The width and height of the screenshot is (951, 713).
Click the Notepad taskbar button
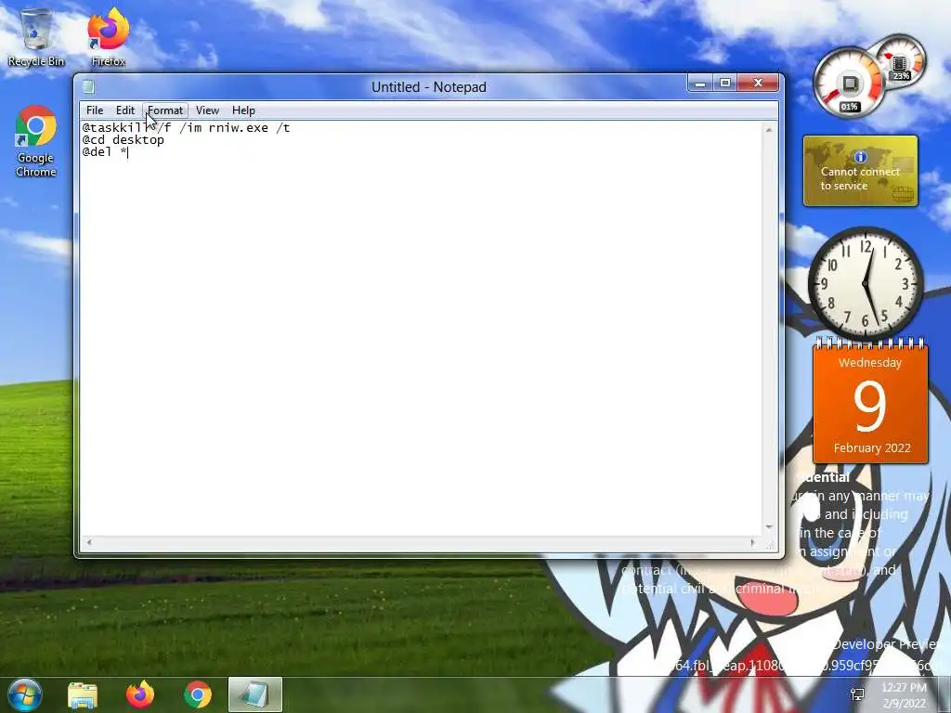pos(255,694)
